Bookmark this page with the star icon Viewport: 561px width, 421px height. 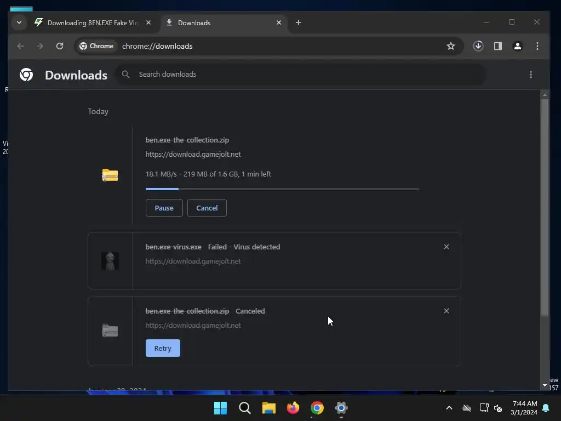point(451,46)
